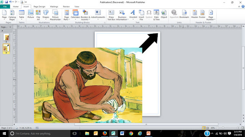Insert WordArt text
Image resolution: width=245 pixels, height=137 pixels.
click(133, 15)
